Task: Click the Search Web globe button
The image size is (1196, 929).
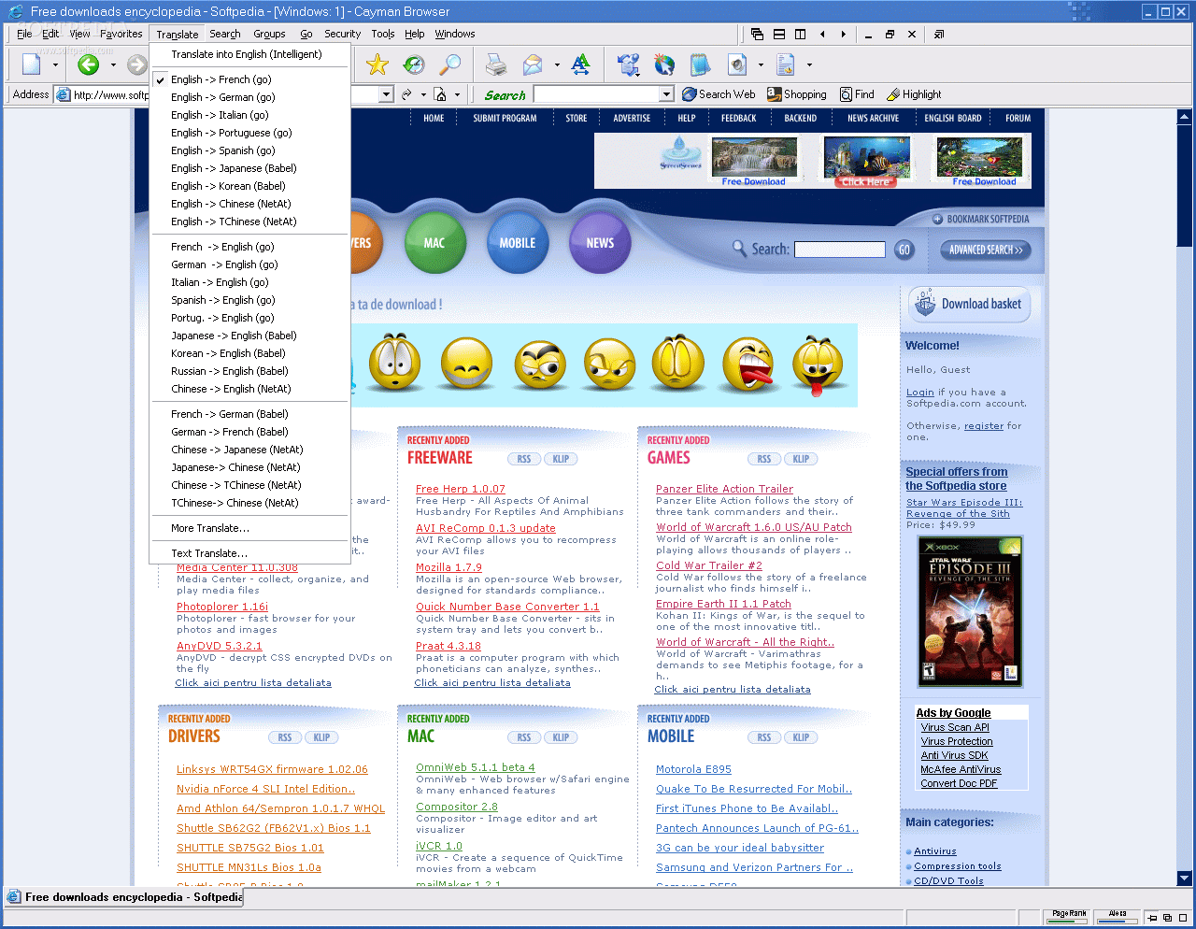Action: [x=719, y=94]
